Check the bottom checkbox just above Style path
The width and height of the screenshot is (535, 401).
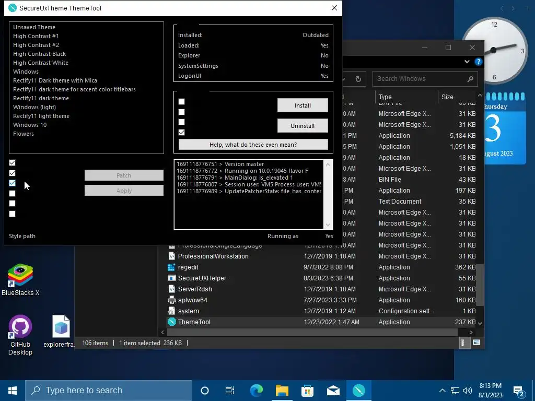(13, 214)
